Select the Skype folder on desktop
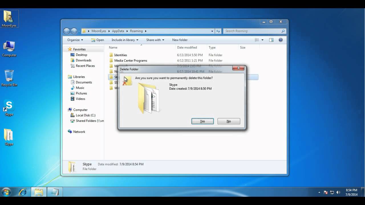 point(9,138)
